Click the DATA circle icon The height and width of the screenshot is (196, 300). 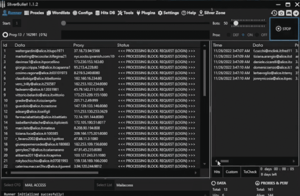[x=213, y=183]
